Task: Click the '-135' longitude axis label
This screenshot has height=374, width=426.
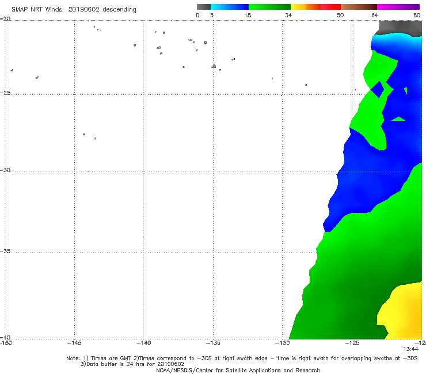Action: tap(213, 343)
